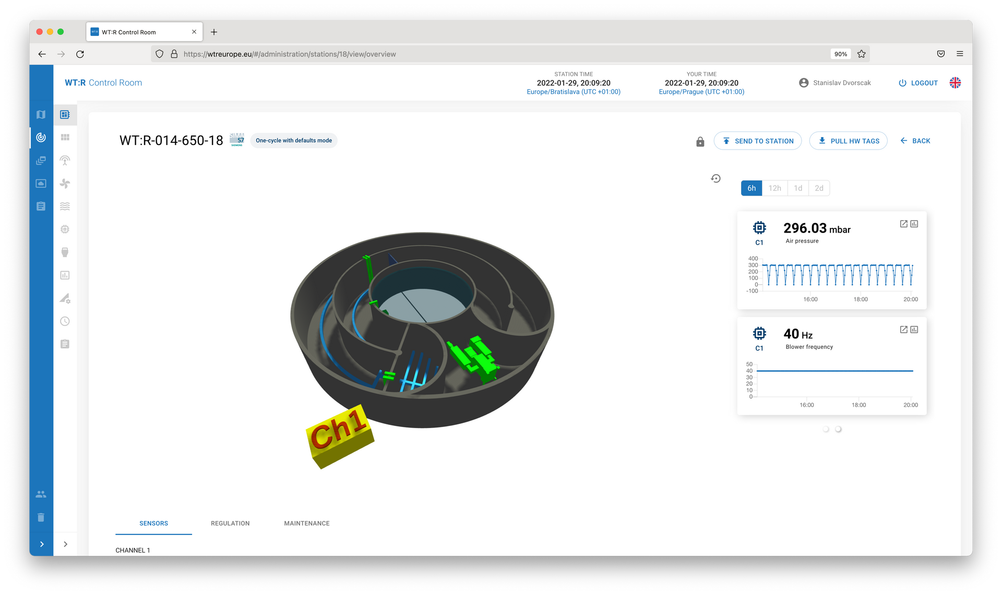Expand the CHANNEL 1 section
The width and height of the screenshot is (1002, 595).
133,550
